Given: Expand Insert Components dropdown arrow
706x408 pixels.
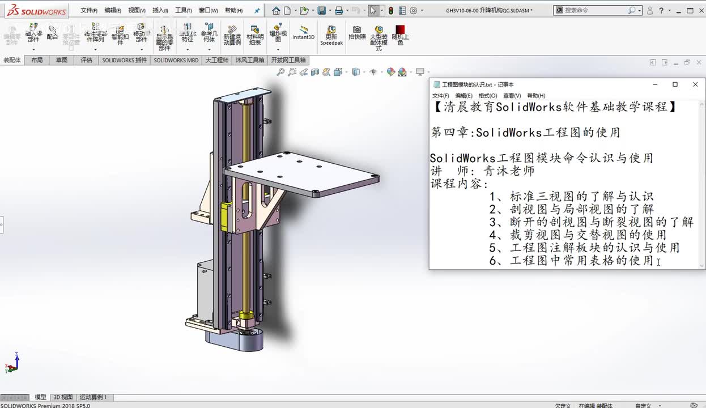Looking at the screenshot, I should point(33,49).
